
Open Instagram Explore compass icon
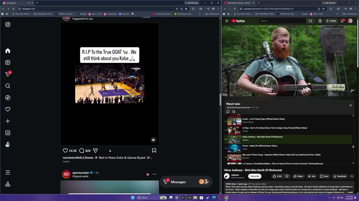[8, 98]
